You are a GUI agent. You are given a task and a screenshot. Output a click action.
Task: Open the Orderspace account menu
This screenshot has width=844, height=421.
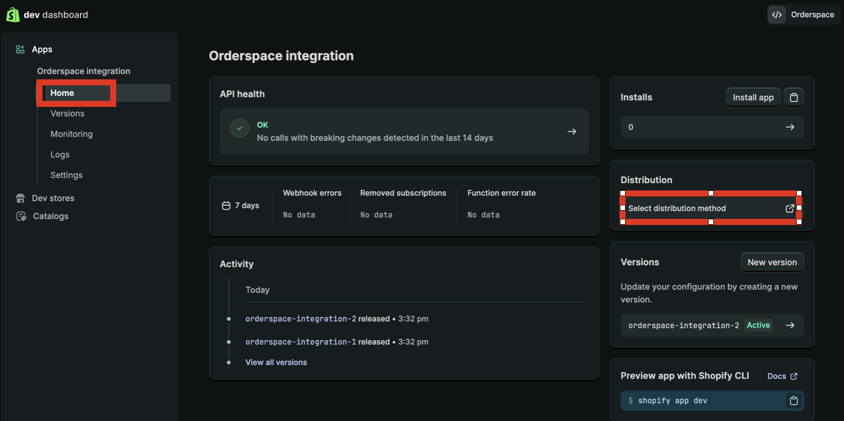(x=804, y=15)
